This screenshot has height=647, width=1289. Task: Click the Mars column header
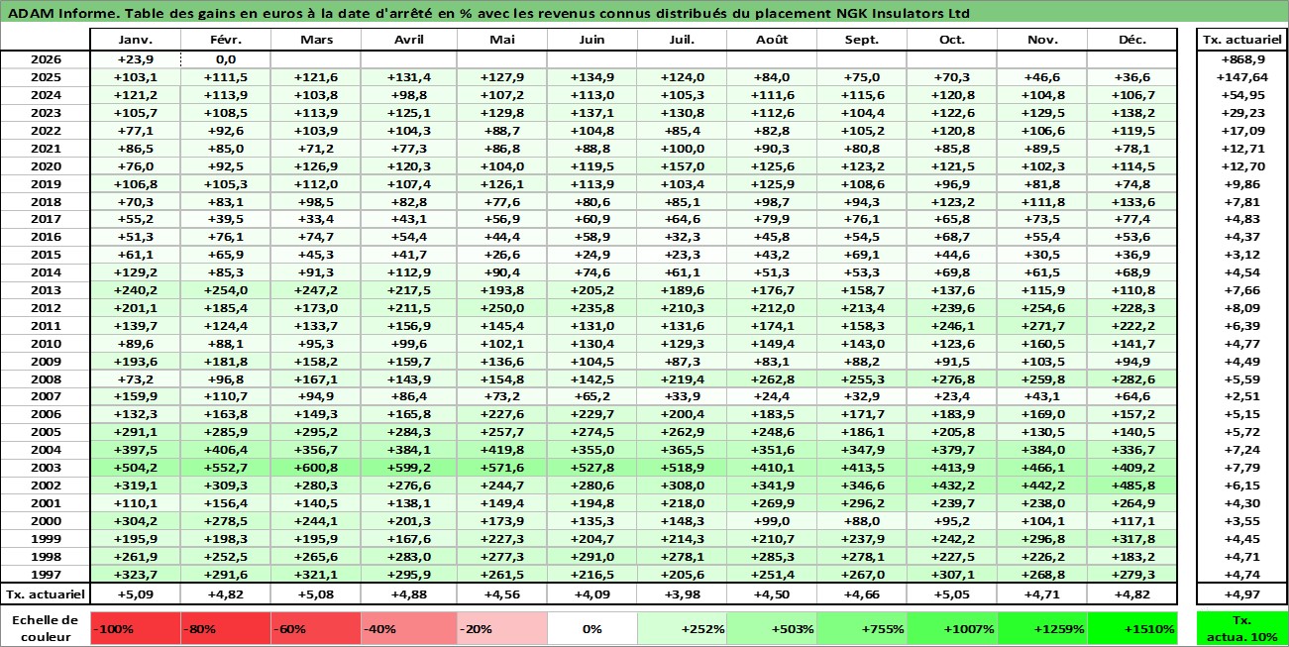click(x=315, y=40)
